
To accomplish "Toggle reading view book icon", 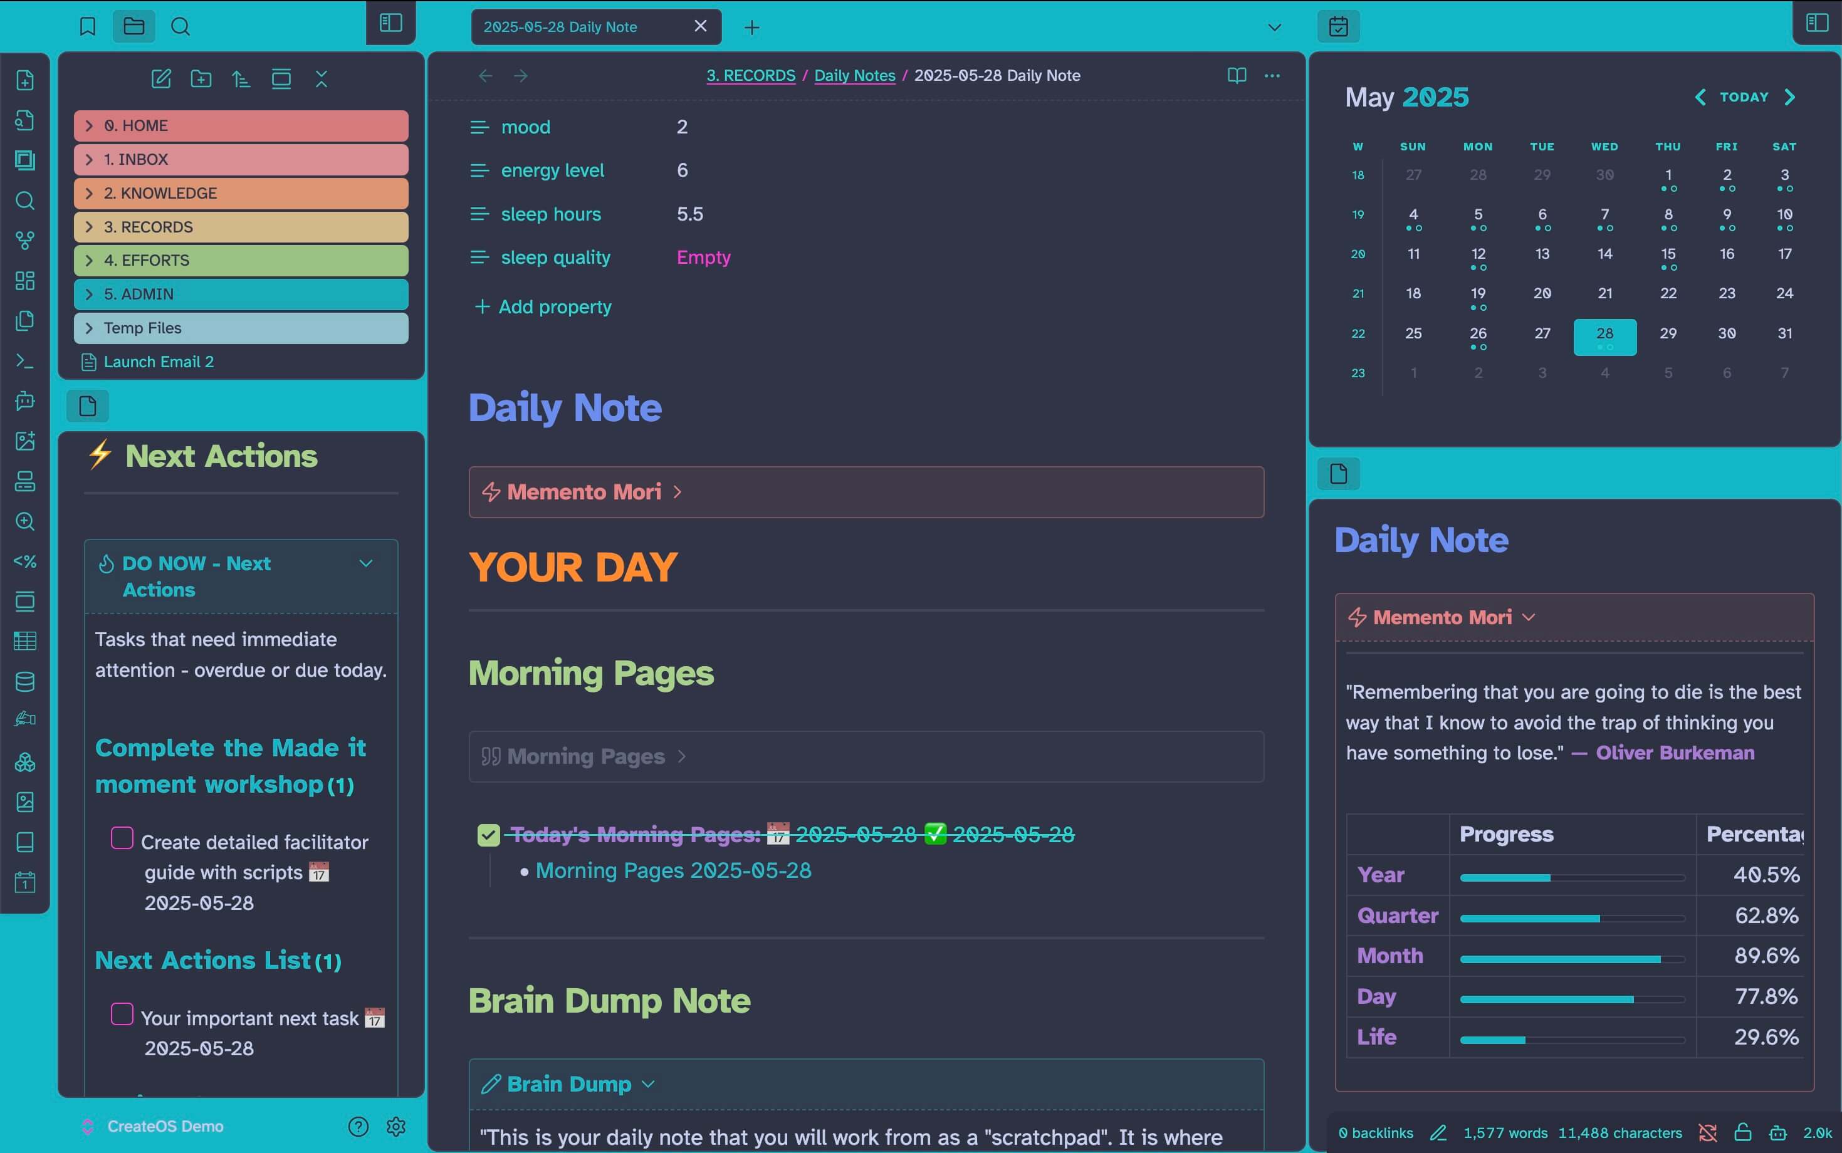I will coord(1237,75).
